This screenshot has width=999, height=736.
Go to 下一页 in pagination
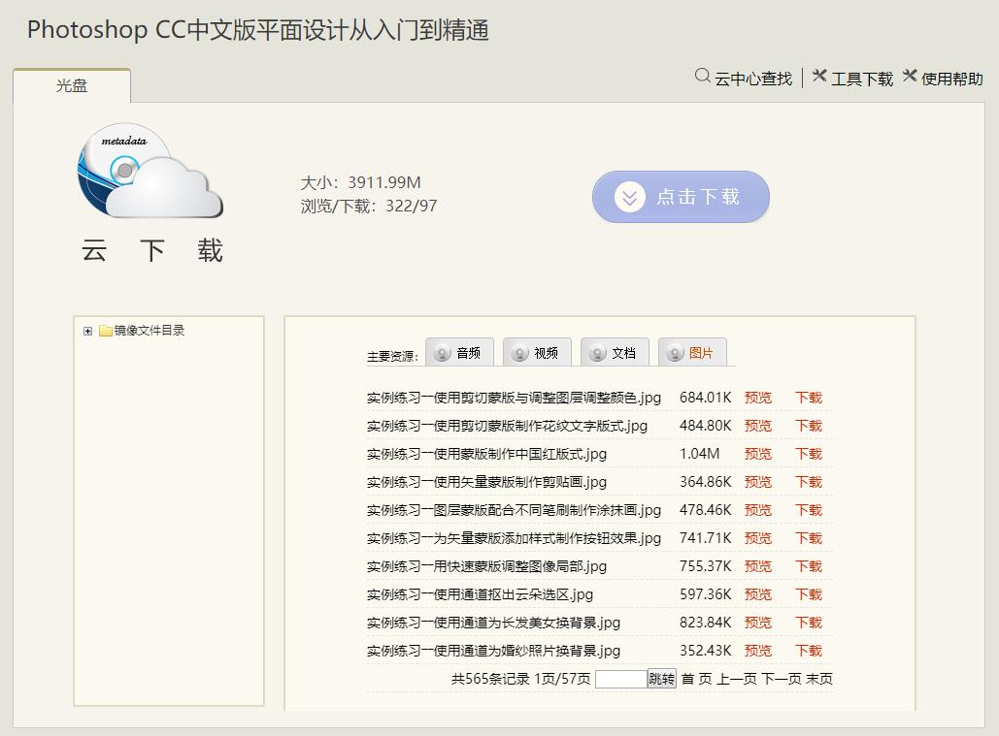coord(782,679)
